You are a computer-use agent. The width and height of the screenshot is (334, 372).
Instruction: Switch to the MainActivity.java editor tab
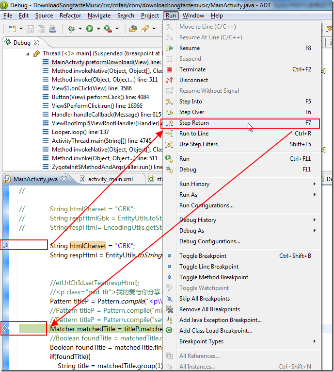(x=35, y=179)
